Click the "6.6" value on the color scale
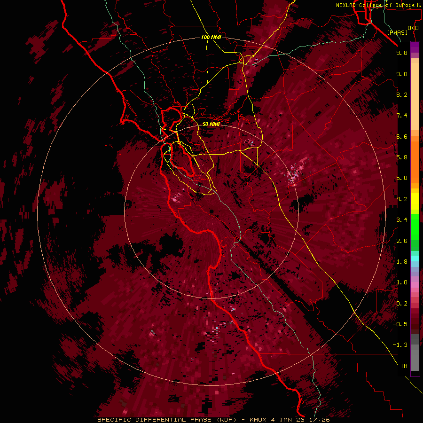423x423 pixels. pyautogui.click(x=402, y=136)
